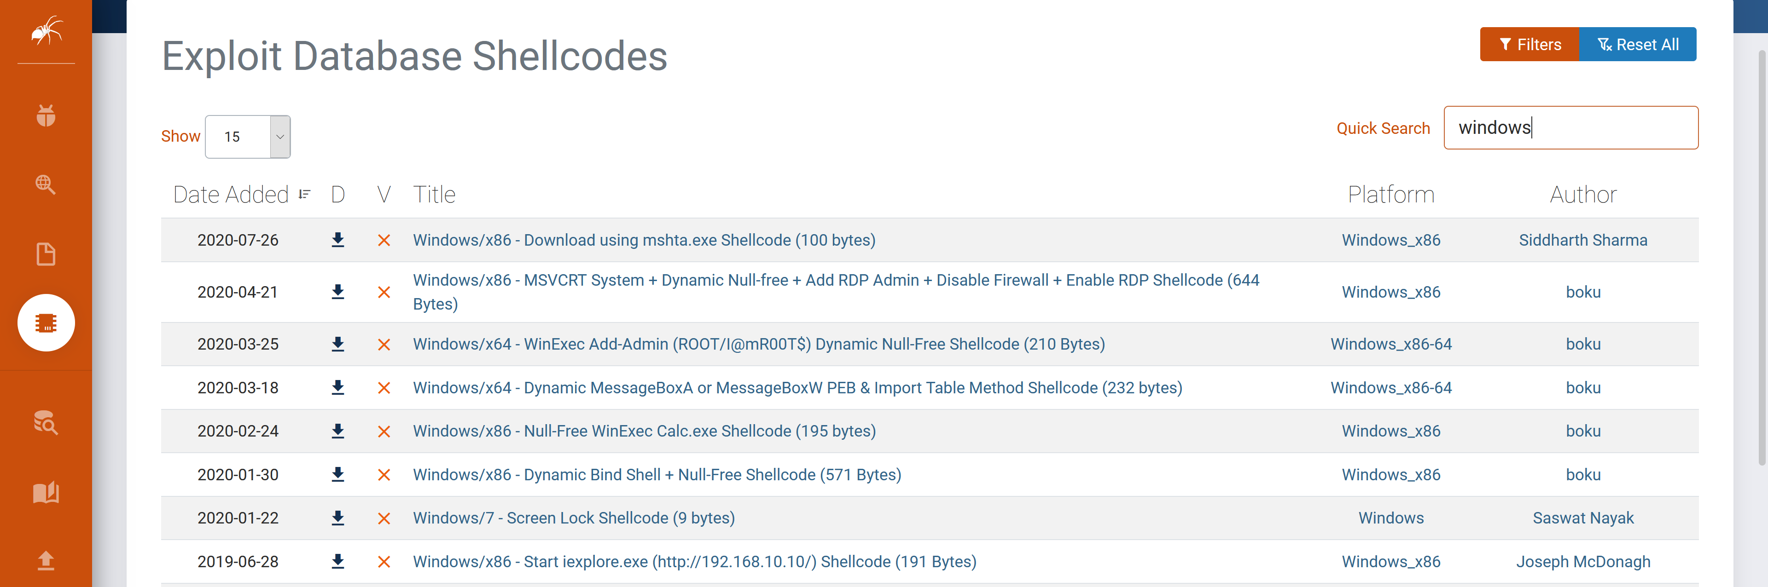This screenshot has height=587, width=1768.
Task: Open the Filters button
Action: pos(1529,45)
